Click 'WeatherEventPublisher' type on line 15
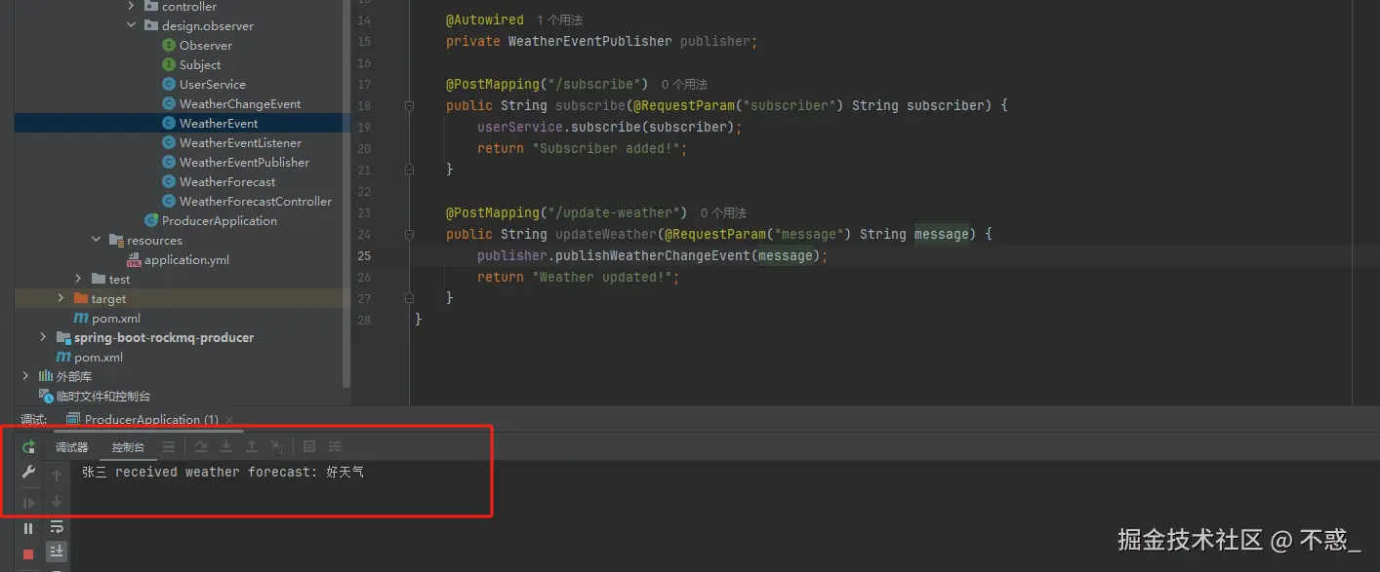This screenshot has height=572, width=1380. click(x=590, y=42)
